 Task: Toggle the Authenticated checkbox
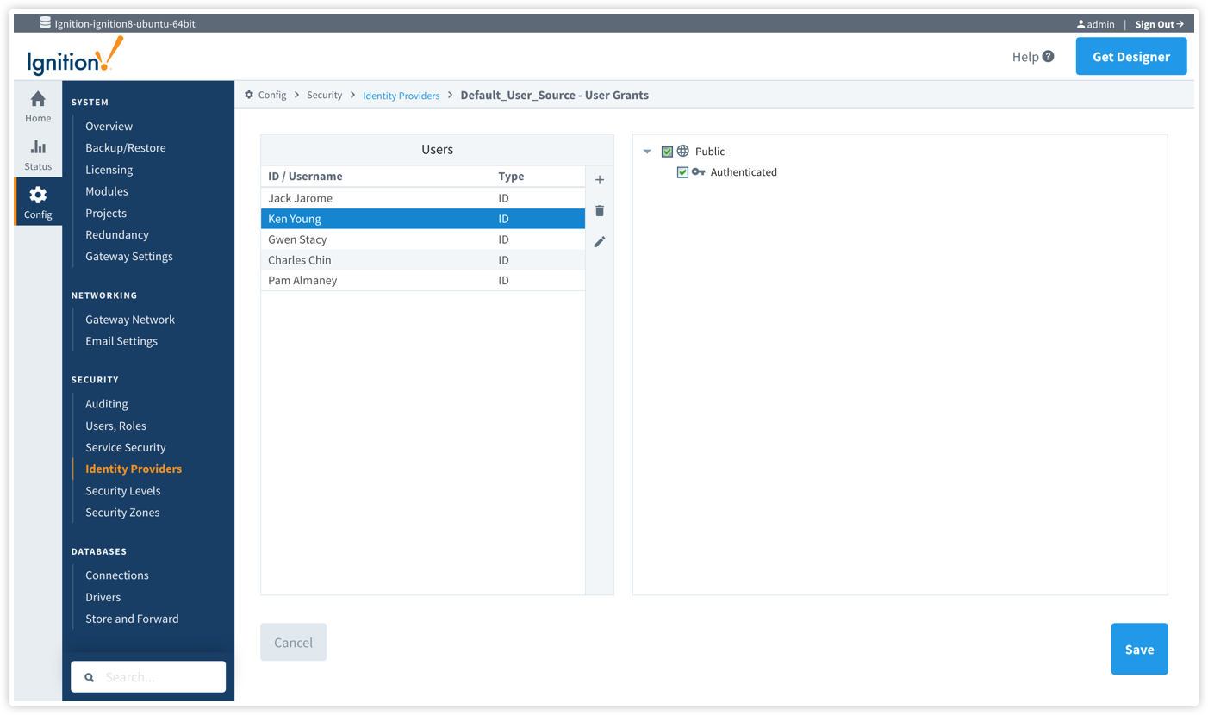click(x=682, y=172)
